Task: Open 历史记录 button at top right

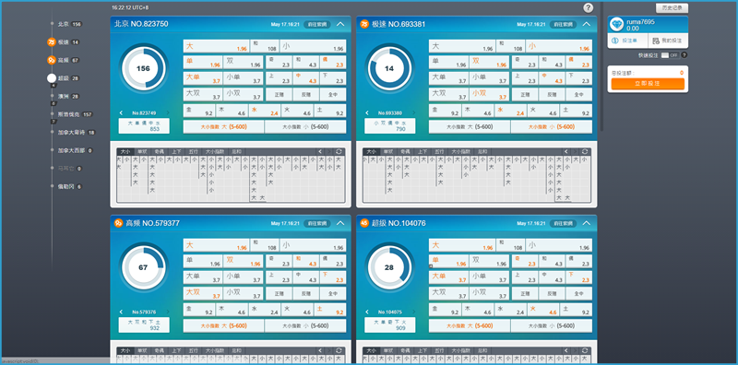Action: pyautogui.click(x=673, y=8)
